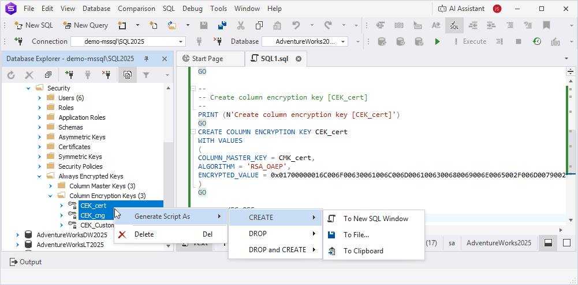Open dropdown arrow next to Open file icon
This screenshot has height=285, width=578.
188,25
